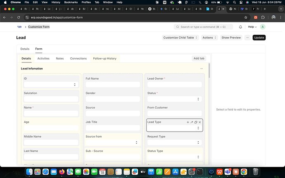285x178 pixels.
Task: Click the browser address bar URL
Action: pos(57,17)
